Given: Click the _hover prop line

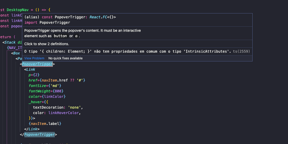Looking at the screenshot, I should [x=38, y=102].
